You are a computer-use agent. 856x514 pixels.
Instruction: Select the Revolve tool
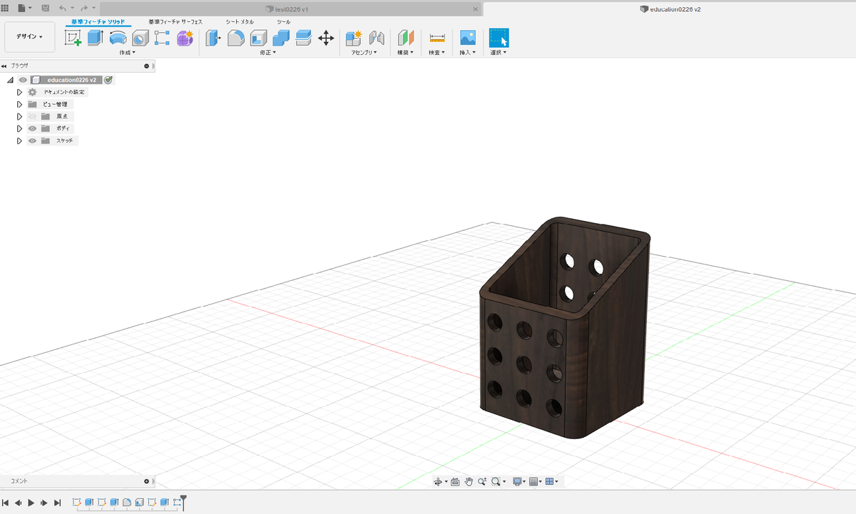click(118, 38)
